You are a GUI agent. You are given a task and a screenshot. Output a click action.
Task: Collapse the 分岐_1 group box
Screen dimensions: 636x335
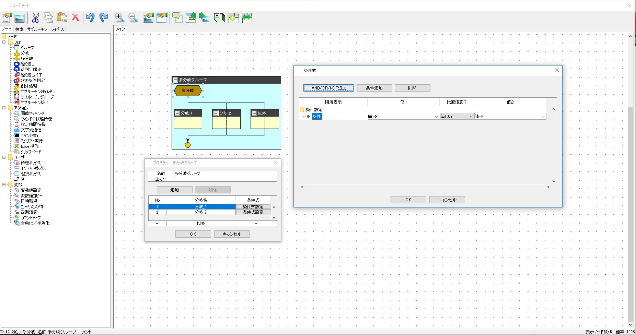pyautogui.click(x=177, y=113)
